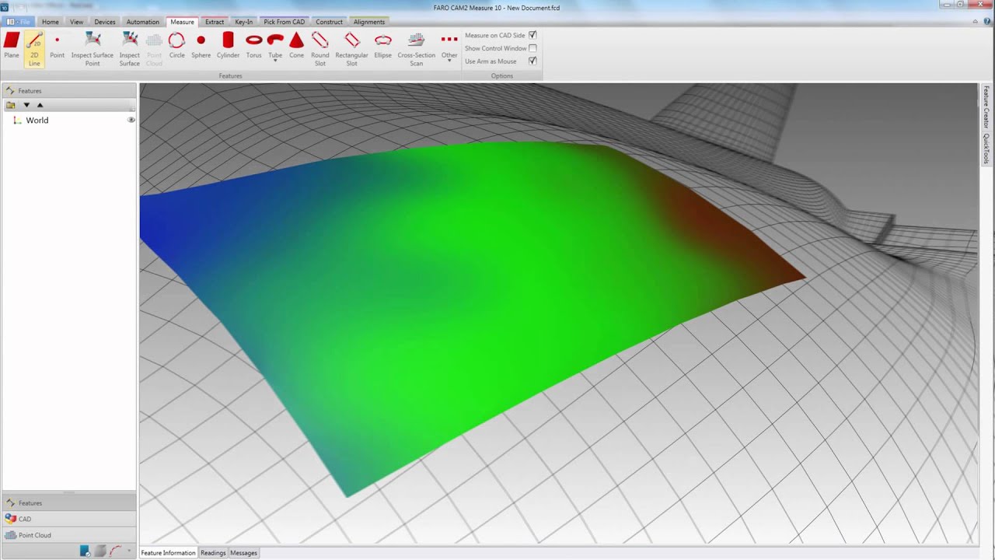Image resolution: width=995 pixels, height=560 pixels.
Task: Activate the 2D Line tool
Action: point(34,49)
